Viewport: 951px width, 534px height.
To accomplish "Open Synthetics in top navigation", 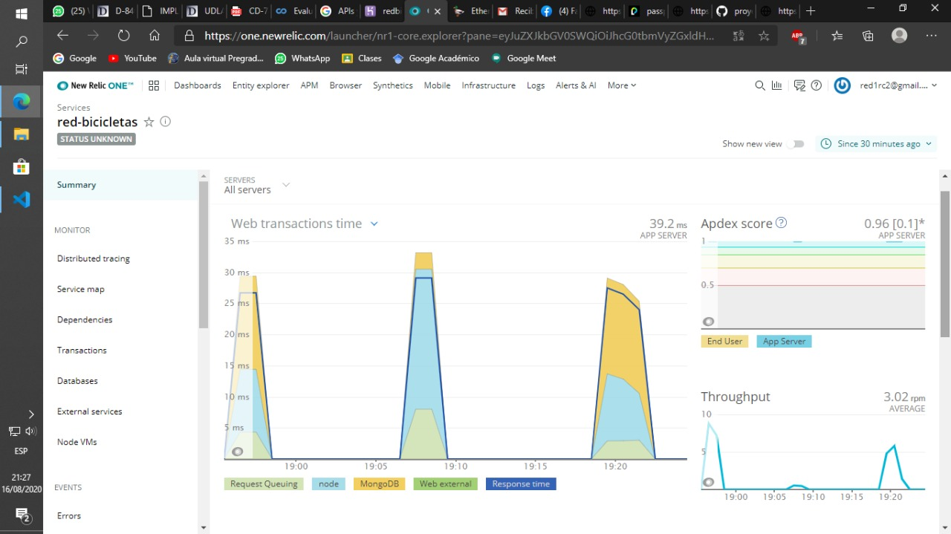I will pyautogui.click(x=393, y=85).
